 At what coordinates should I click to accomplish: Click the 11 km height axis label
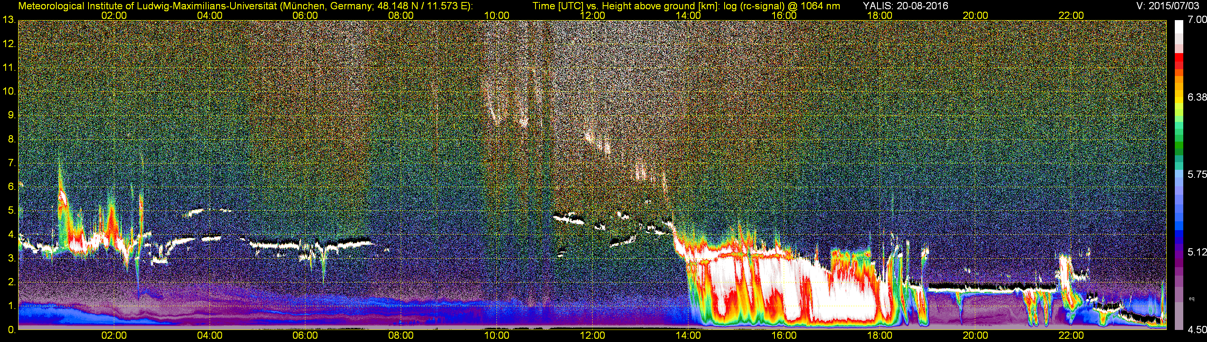[9, 68]
